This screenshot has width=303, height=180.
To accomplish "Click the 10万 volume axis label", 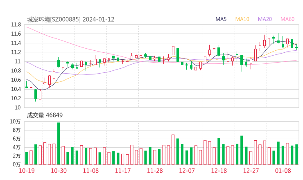I will pyautogui.click(x=15, y=122).
